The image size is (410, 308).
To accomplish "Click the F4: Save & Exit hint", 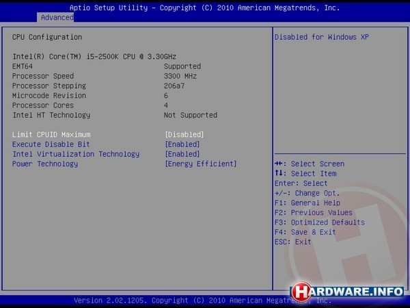I will [305, 232].
